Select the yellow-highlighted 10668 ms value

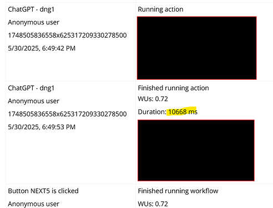click(x=183, y=112)
